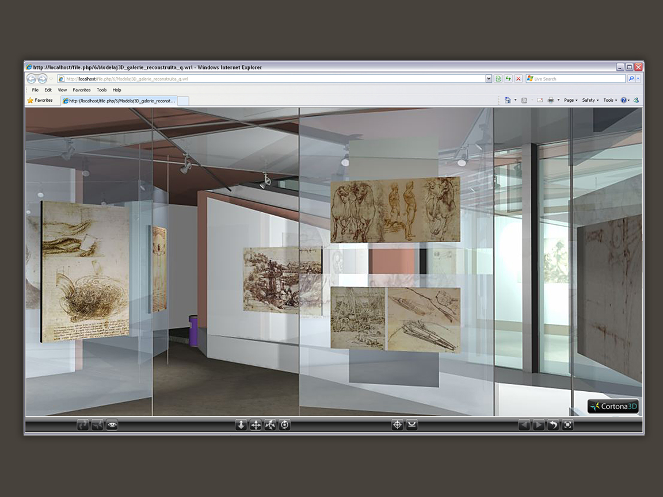Click the address bar URL field
The image size is (663, 497).
[272, 79]
